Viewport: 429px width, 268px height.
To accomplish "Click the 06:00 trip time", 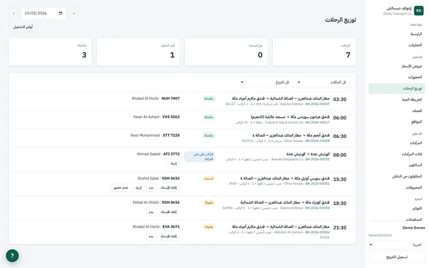I will click(x=340, y=118).
